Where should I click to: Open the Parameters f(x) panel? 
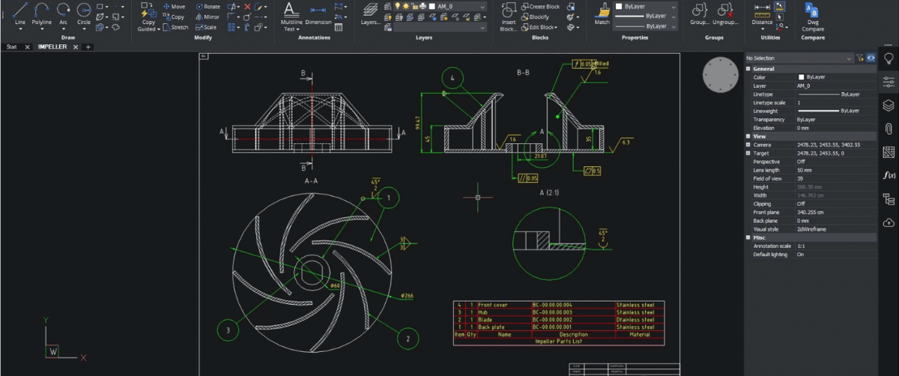[x=889, y=175]
